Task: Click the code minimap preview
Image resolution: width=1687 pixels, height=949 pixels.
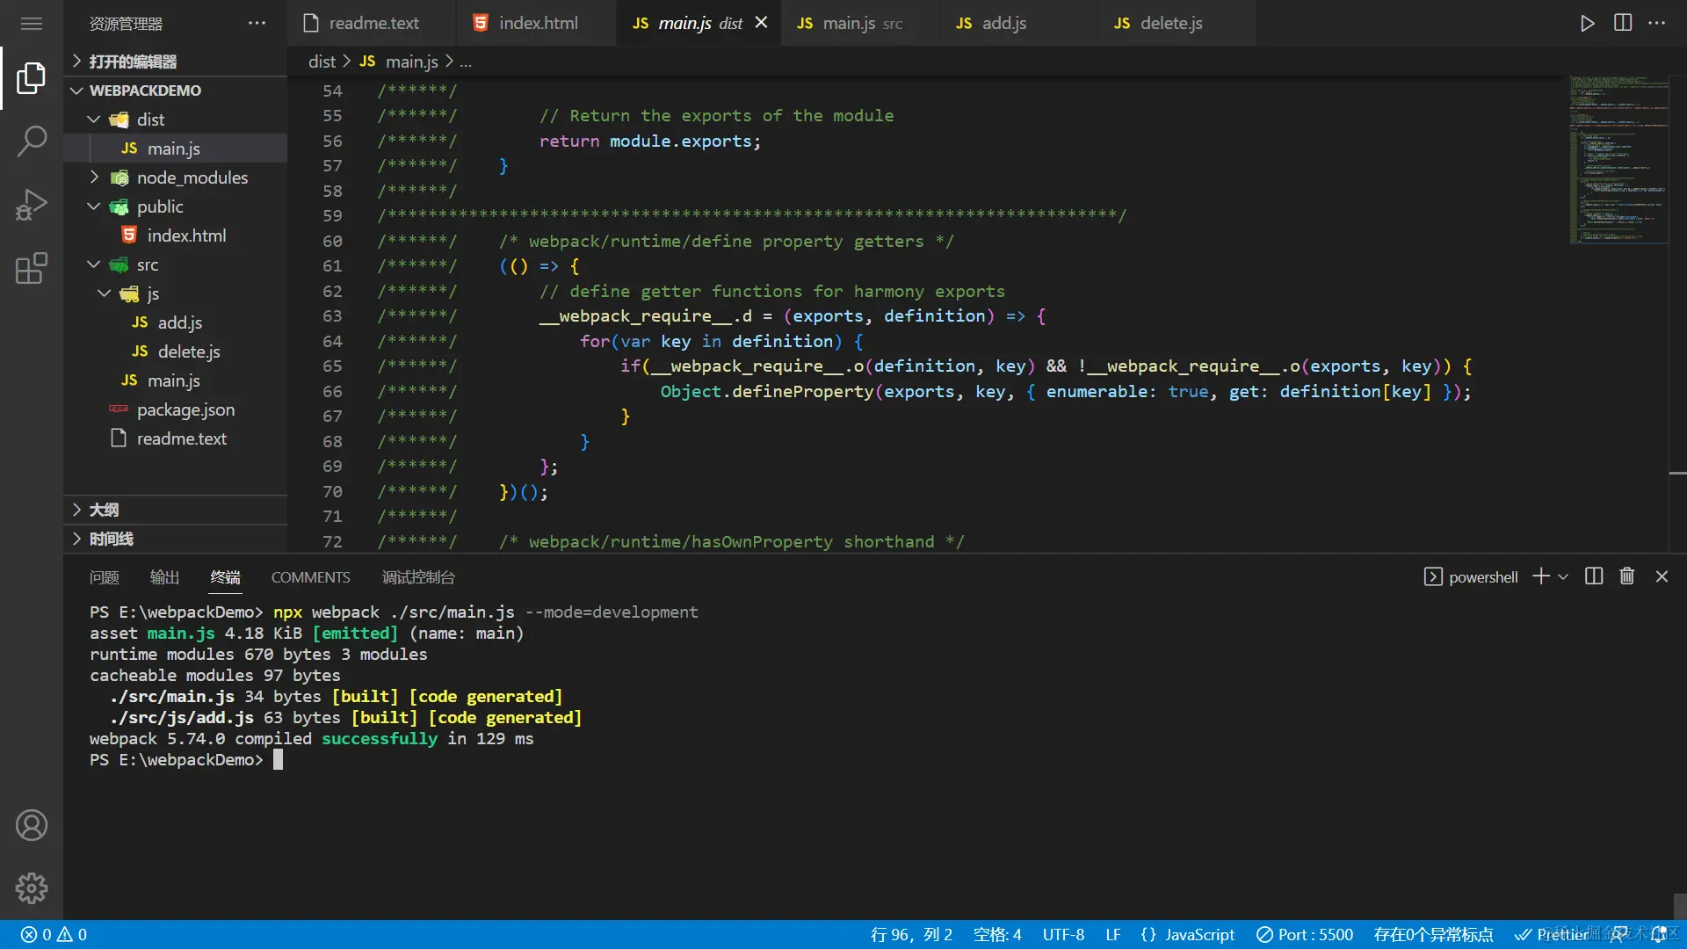Action: (1618, 158)
